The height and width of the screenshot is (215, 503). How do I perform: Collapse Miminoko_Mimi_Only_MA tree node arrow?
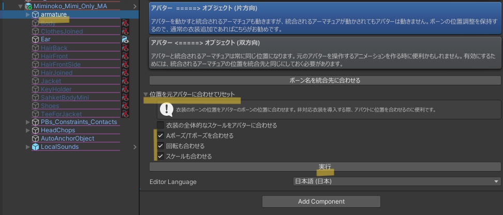21,6
